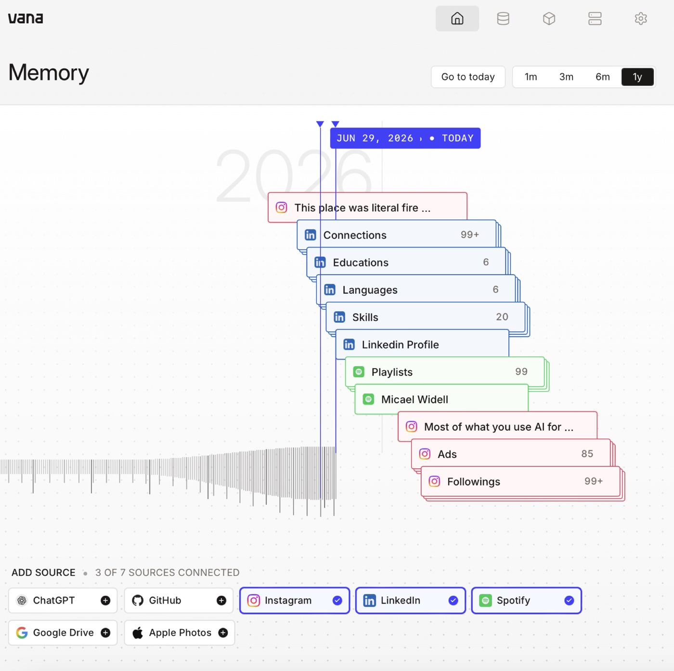The height and width of the screenshot is (671, 674).
Task: Open the Languages card
Action: (416, 289)
